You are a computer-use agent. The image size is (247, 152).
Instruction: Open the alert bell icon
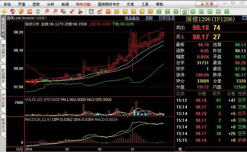point(80,12)
